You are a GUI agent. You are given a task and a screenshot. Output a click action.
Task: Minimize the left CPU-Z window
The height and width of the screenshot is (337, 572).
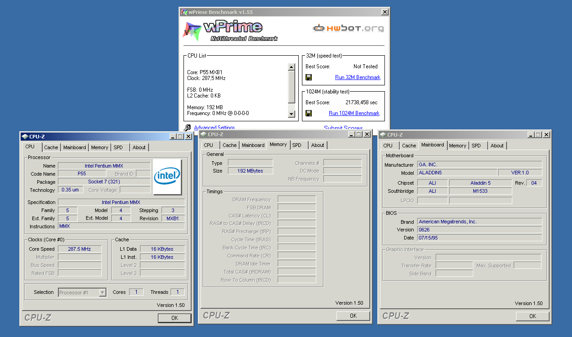tap(173, 137)
